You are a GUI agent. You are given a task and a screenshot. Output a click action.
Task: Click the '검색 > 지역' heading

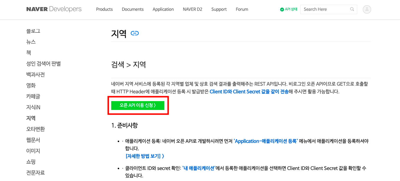click(129, 65)
